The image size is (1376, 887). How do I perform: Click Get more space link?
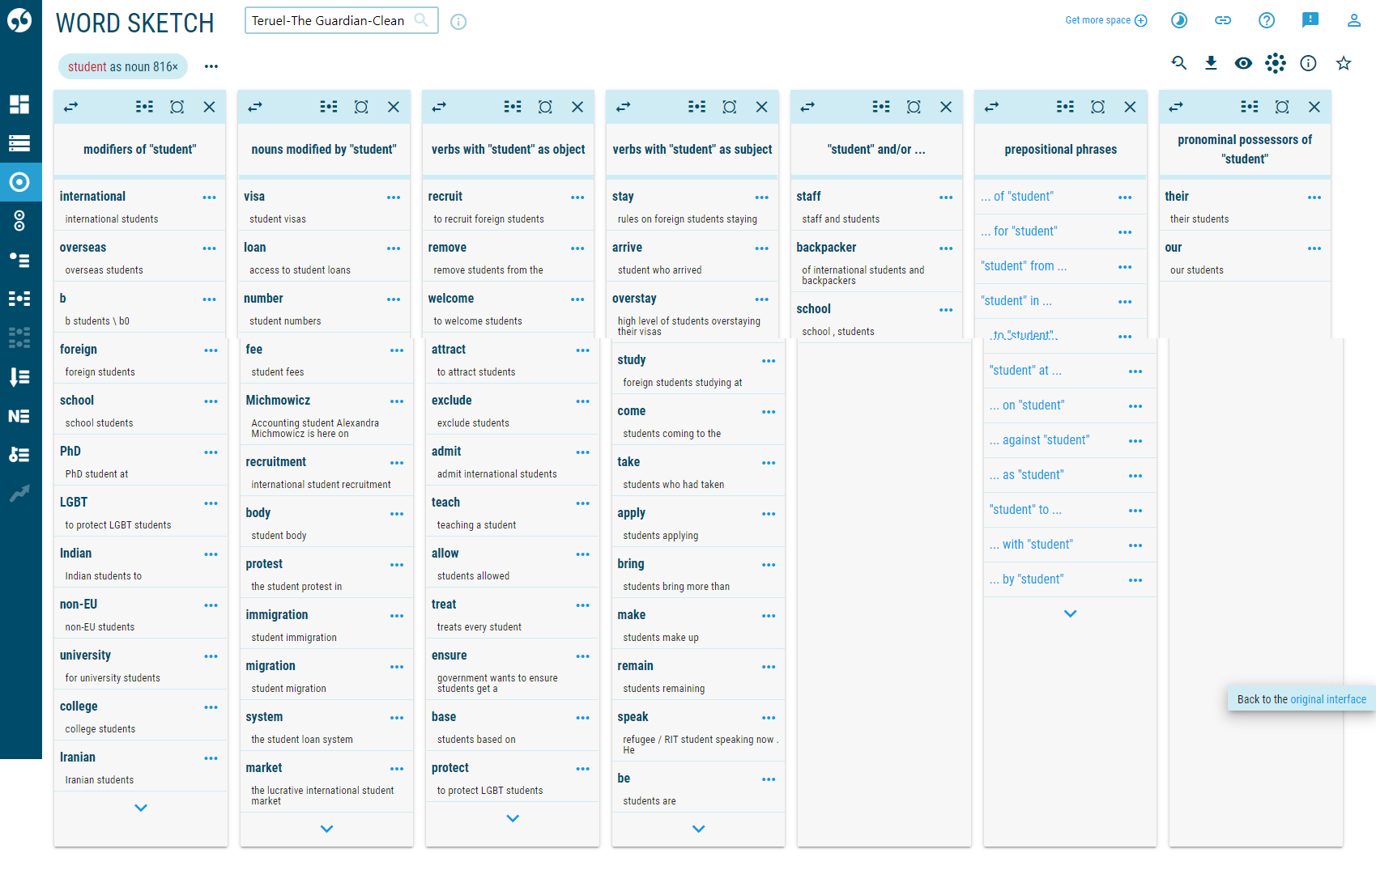[1105, 20]
